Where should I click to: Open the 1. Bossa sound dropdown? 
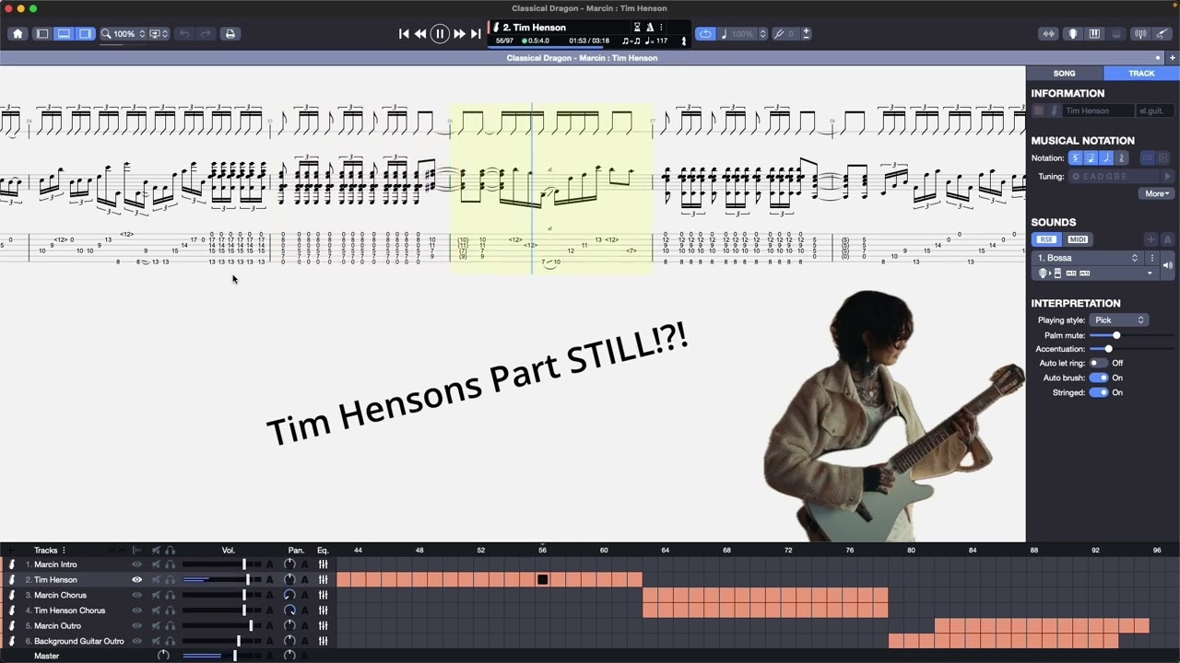[1088, 258]
